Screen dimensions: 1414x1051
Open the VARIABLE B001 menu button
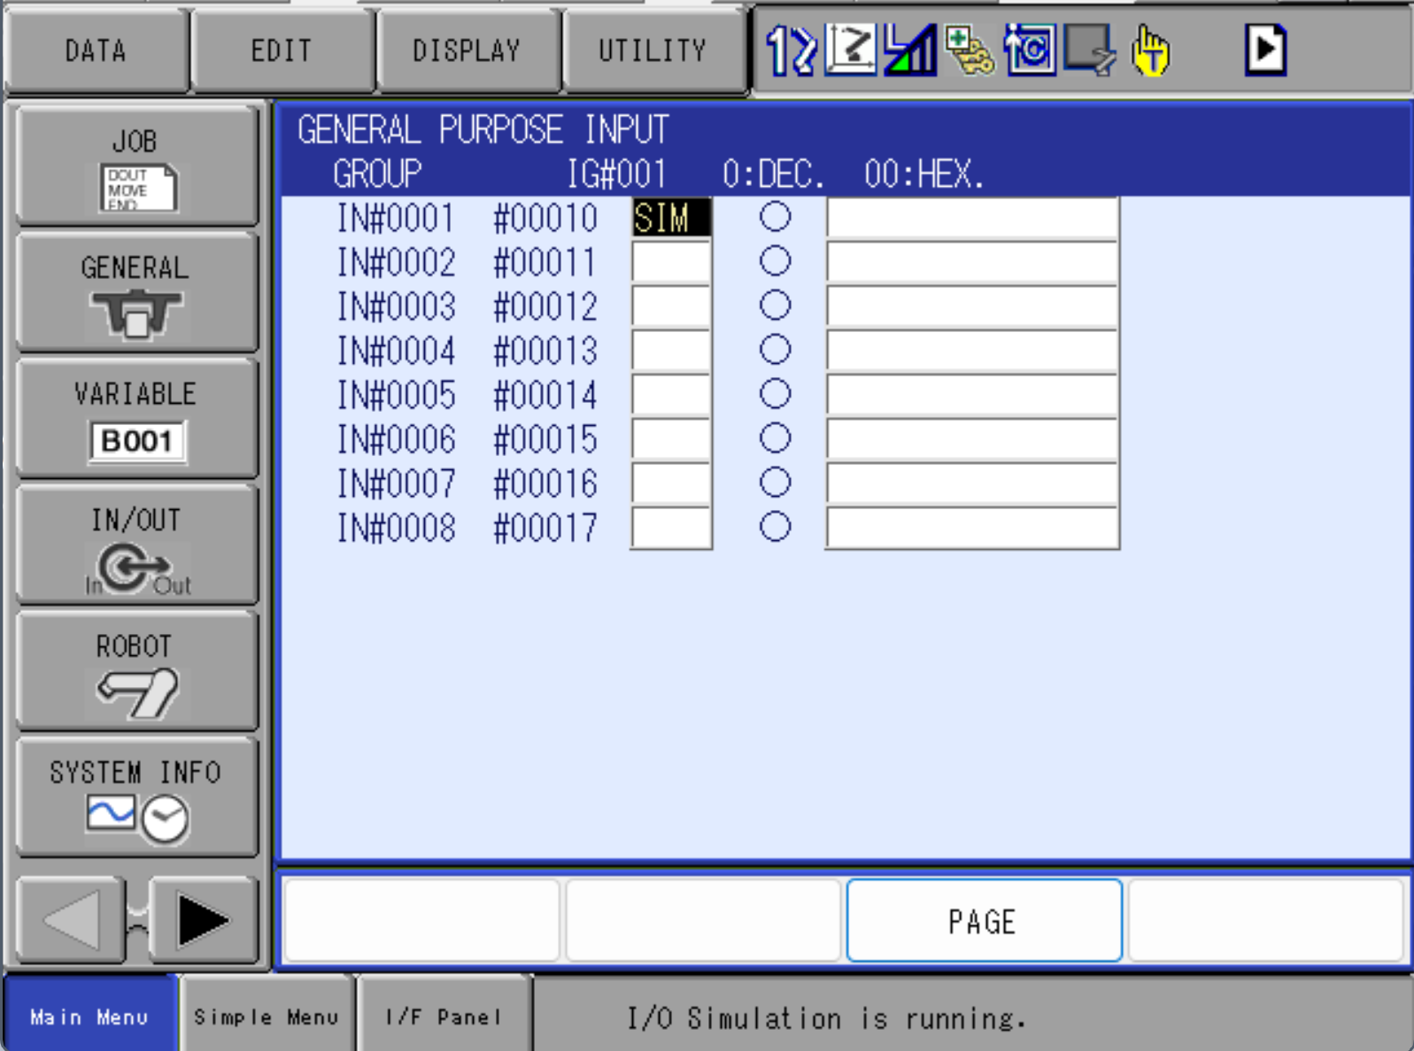coord(136,419)
